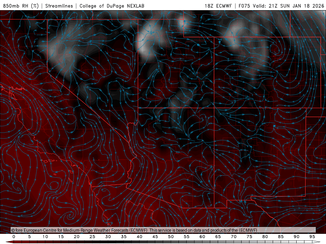Select the "55" label on the legend
The height and width of the screenshot is (244, 326).
(187, 237)
